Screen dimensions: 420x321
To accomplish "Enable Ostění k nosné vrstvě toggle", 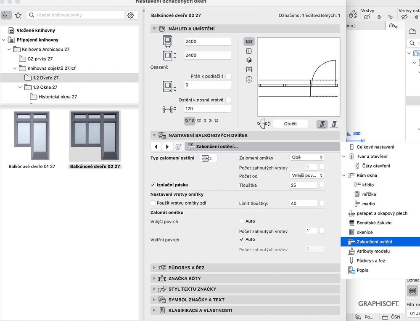I will [228, 100].
